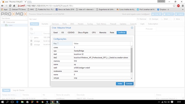
Task: Switch to the Firewall node tab
Action: tap(113, 24)
